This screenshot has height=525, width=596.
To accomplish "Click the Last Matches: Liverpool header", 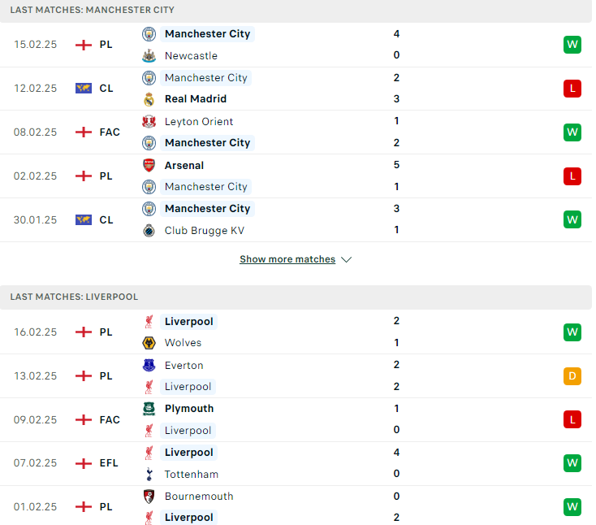I will [296, 297].
